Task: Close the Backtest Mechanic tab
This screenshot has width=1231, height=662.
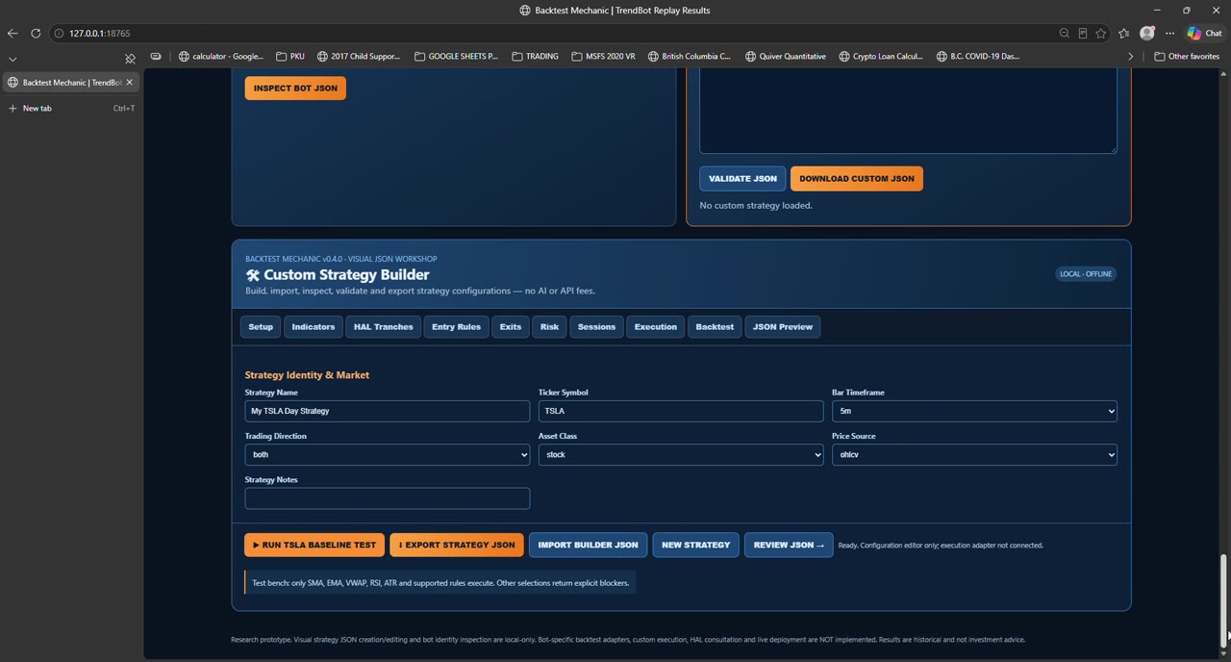Action: [130, 82]
